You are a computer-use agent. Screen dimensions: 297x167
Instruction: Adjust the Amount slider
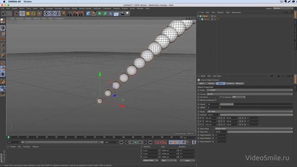tap(256, 115)
